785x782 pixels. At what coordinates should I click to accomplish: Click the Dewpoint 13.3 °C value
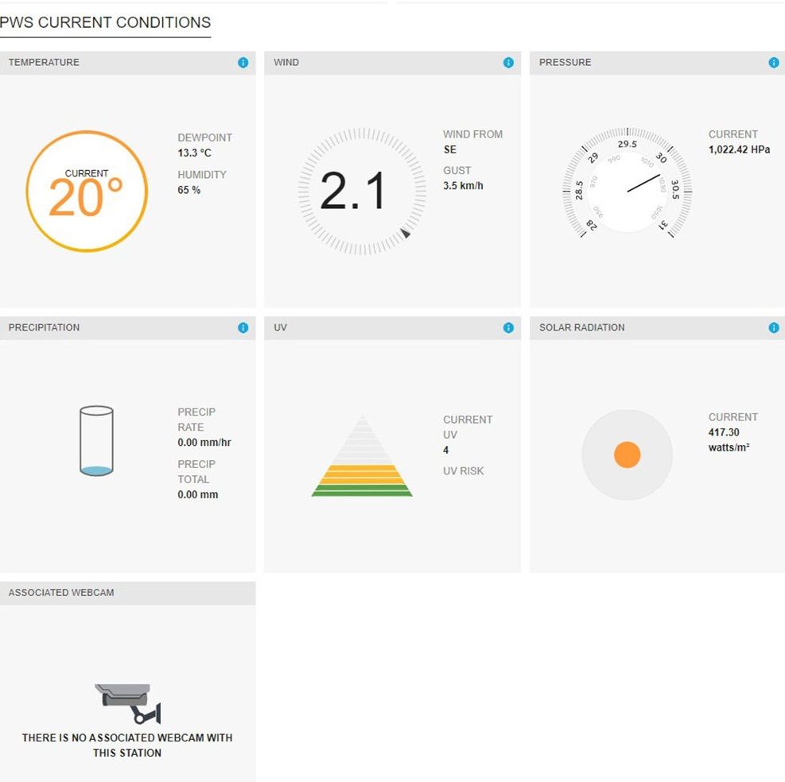pos(194,153)
